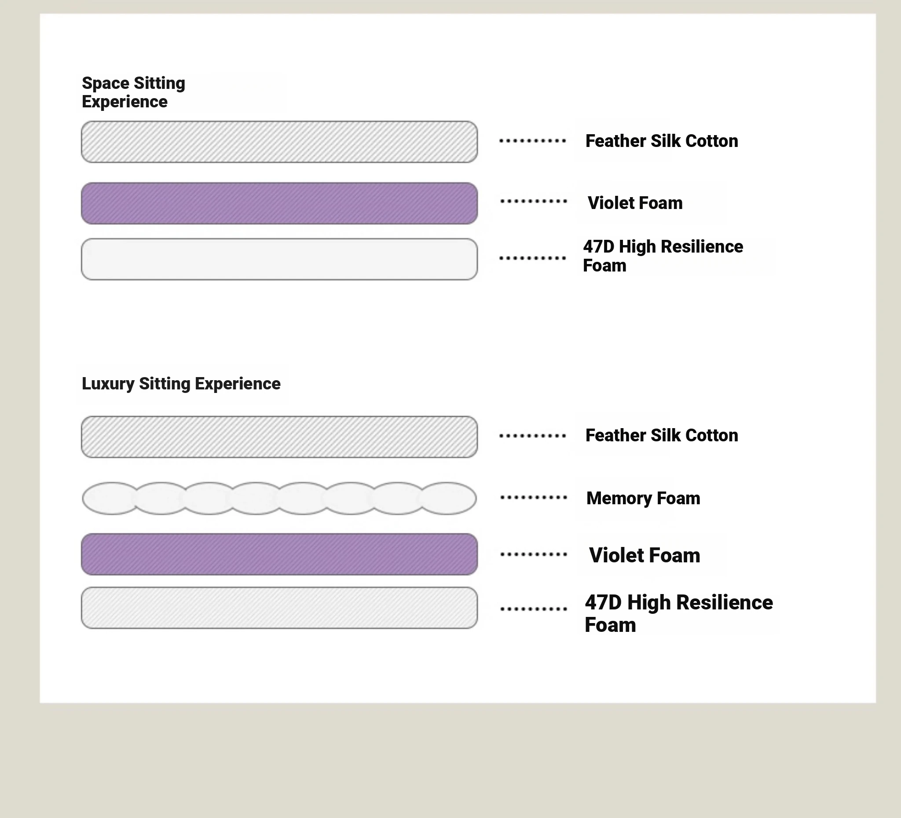Click the hatched gray bar under Space Sitting
This screenshot has width=901, height=818.
(279, 142)
